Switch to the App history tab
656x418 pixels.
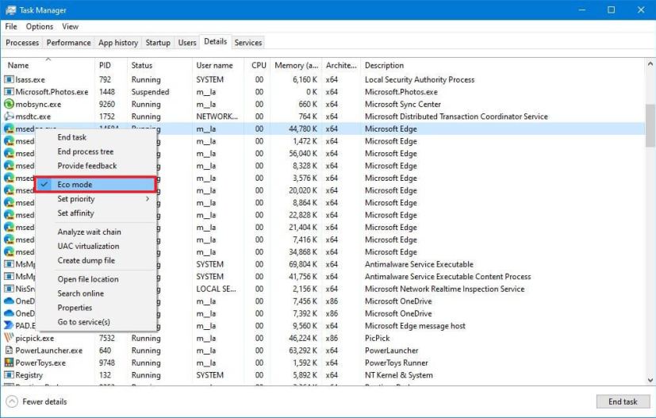(118, 43)
